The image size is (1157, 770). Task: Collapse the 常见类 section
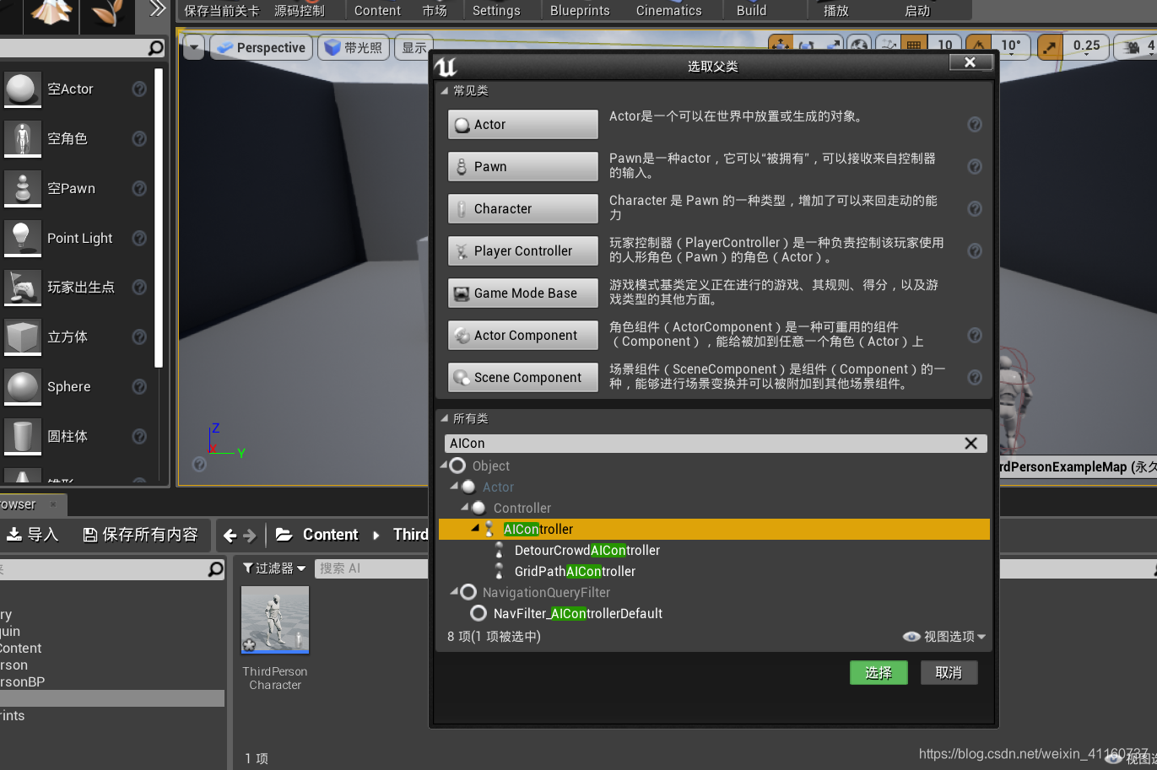click(445, 90)
